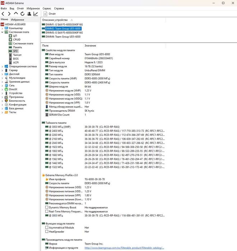The height and width of the screenshot is (251, 237).
Task: Switch to the Меню sidebar tab
Action: tap(4, 19)
